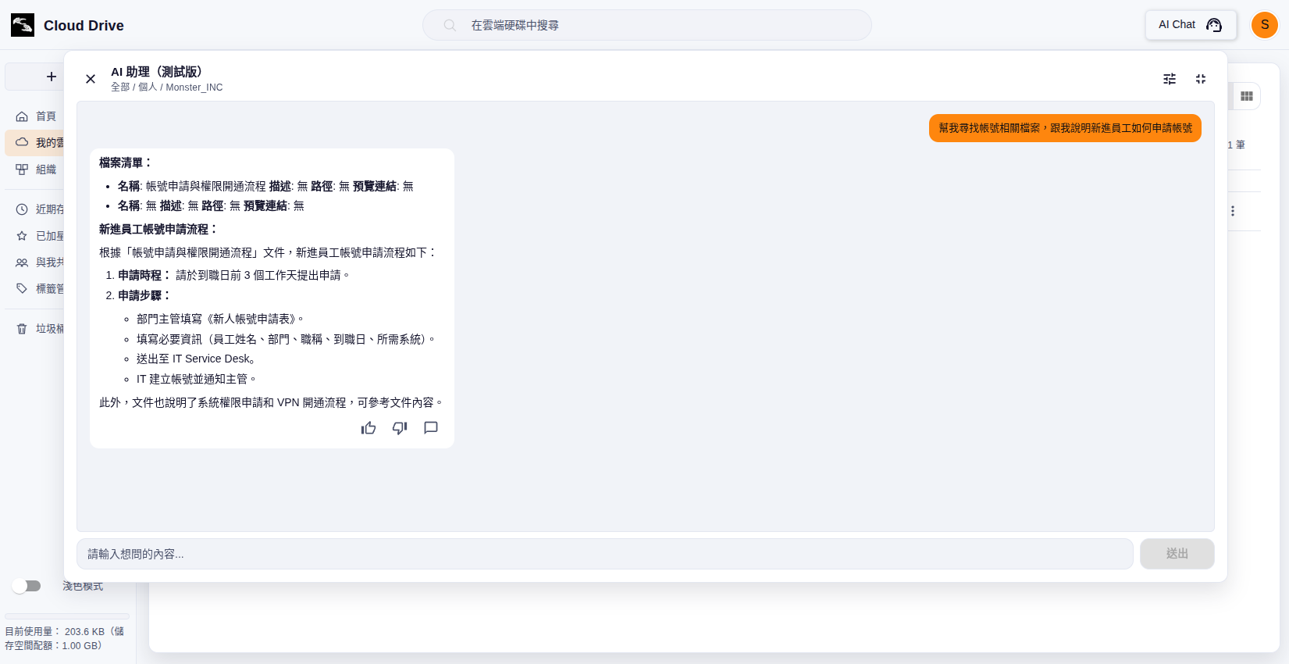1289x664 pixels.
Task: Open Trash in sidebar
Action: click(36, 329)
